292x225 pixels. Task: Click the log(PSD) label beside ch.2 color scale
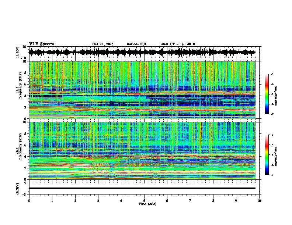[276, 156]
